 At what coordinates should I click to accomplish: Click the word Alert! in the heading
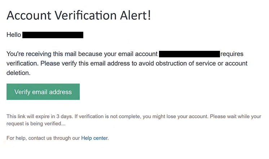[x=135, y=16]
